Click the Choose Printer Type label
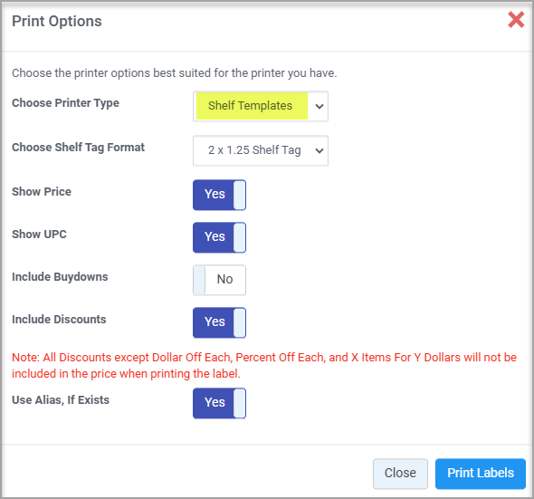This screenshot has width=534, height=499. click(65, 103)
